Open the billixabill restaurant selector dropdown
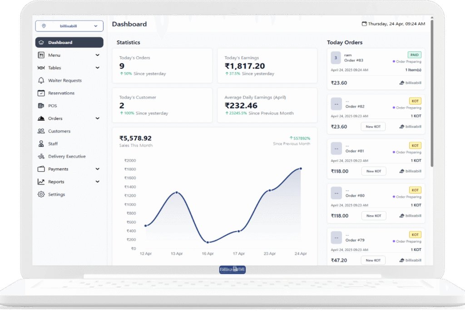Viewport: 465px width, 311px height. point(69,26)
